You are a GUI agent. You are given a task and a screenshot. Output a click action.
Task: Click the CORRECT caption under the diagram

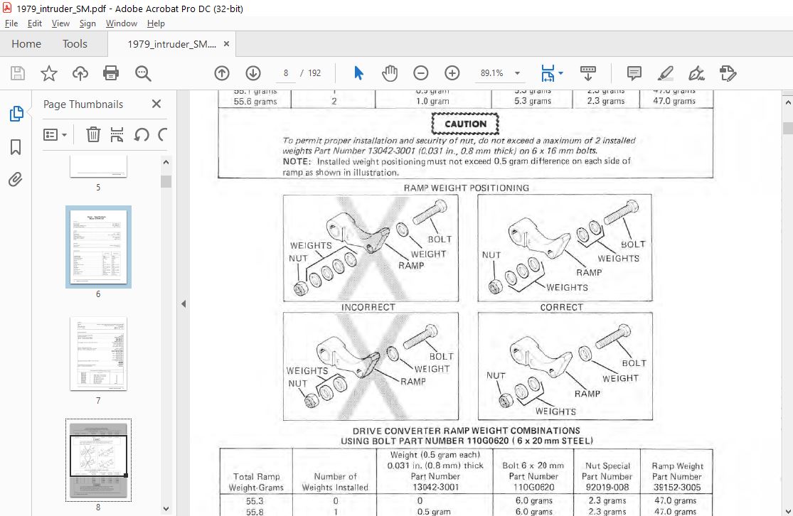point(561,307)
